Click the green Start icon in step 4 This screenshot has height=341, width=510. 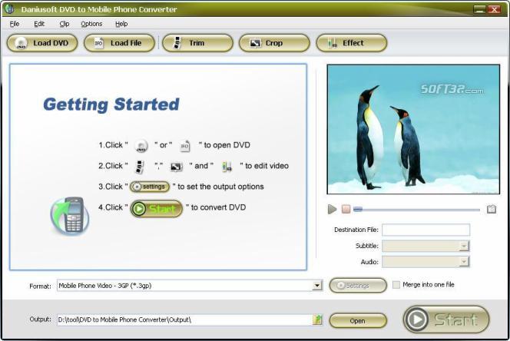157,209
